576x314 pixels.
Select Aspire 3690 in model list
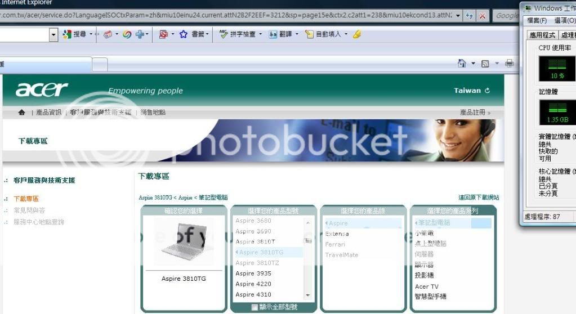(253, 231)
